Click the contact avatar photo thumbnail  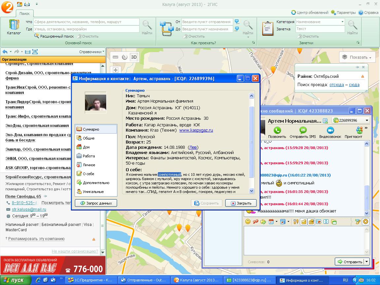tap(95, 102)
